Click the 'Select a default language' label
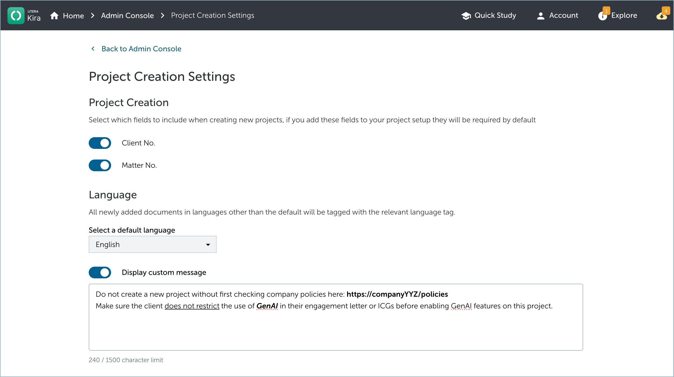The image size is (674, 377). click(x=132, y=230)
